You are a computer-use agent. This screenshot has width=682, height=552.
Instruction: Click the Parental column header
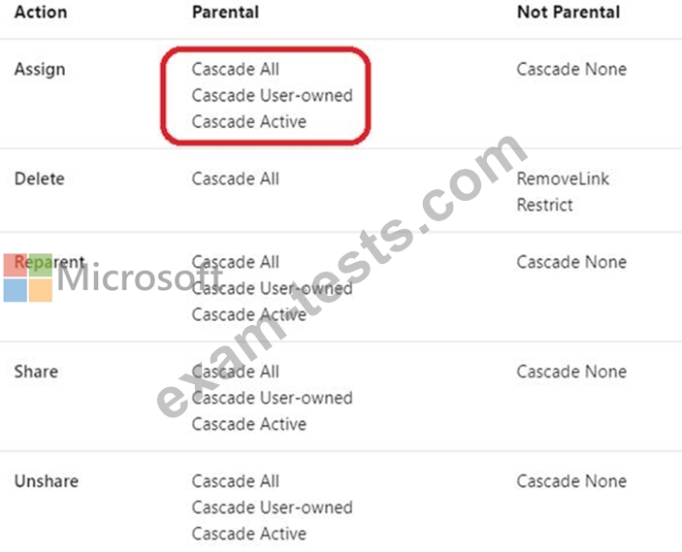click(225, 13)
